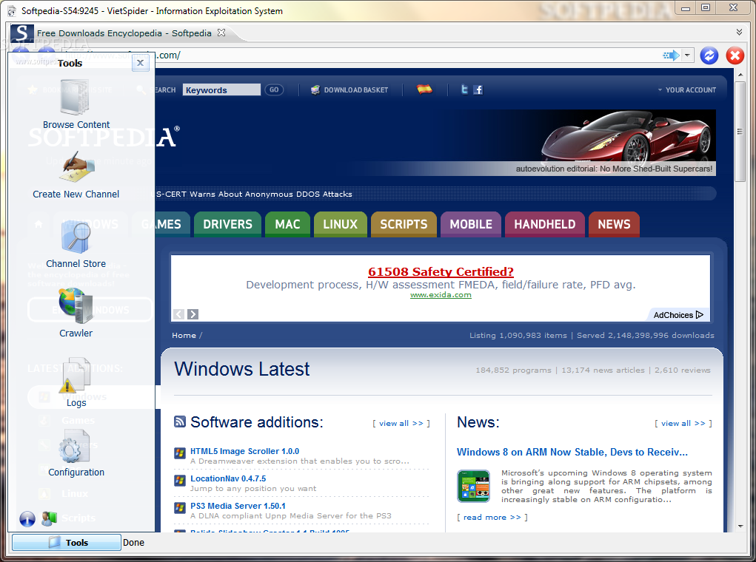Select the MAC tab

pos(287,224)
